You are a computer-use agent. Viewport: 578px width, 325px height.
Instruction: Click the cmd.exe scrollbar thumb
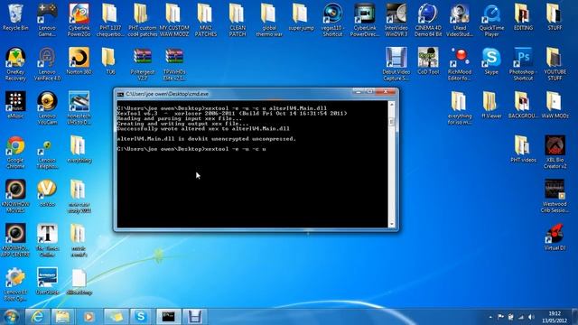coord(391,121)
